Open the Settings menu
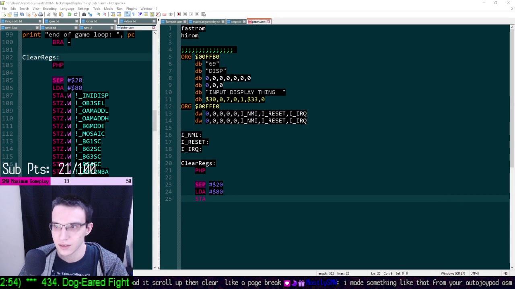Viewport: 515px width, 289px height. [x=84, y=8]
